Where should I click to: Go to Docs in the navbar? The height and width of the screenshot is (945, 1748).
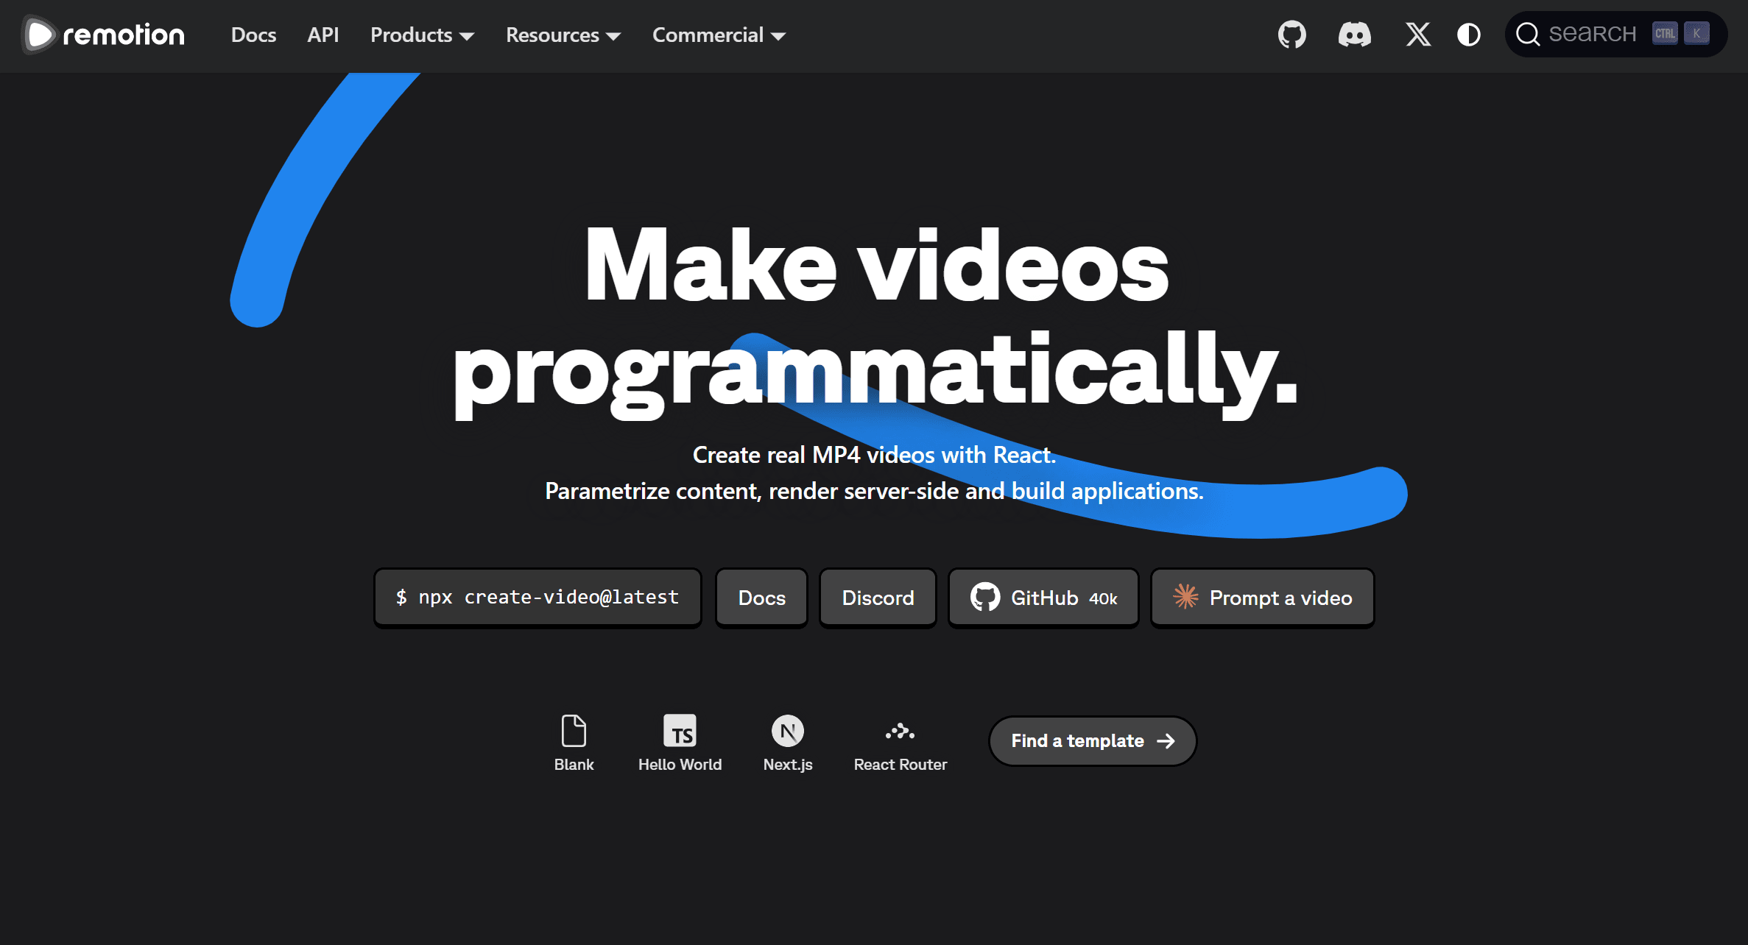(x=253, y=35)
